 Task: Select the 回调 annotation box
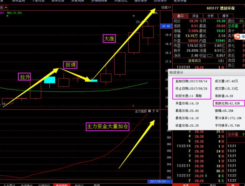tap(70, 65)
